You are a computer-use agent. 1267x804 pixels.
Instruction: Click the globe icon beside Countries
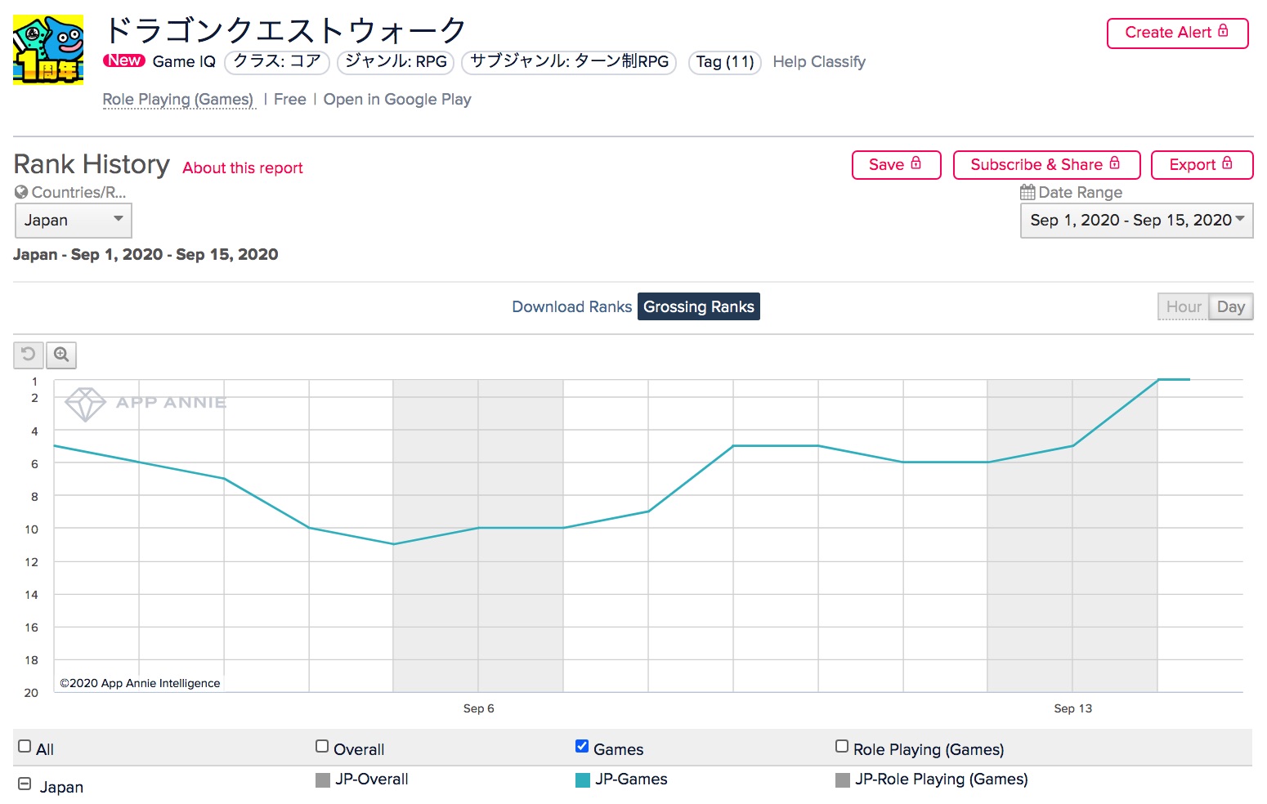point(21,192)
